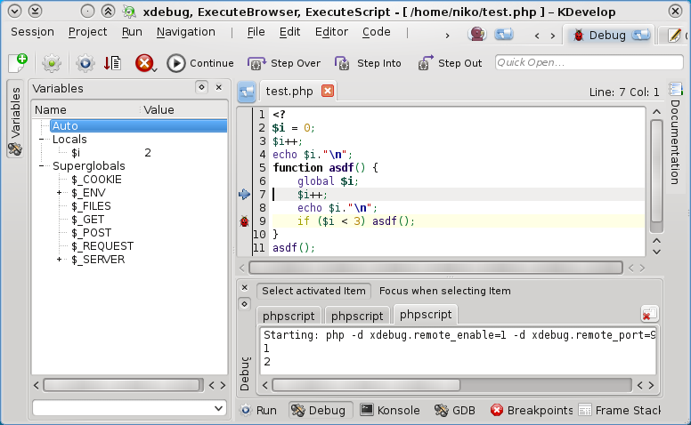Open the Breakpoints tool view

click(x=531, y=411)
